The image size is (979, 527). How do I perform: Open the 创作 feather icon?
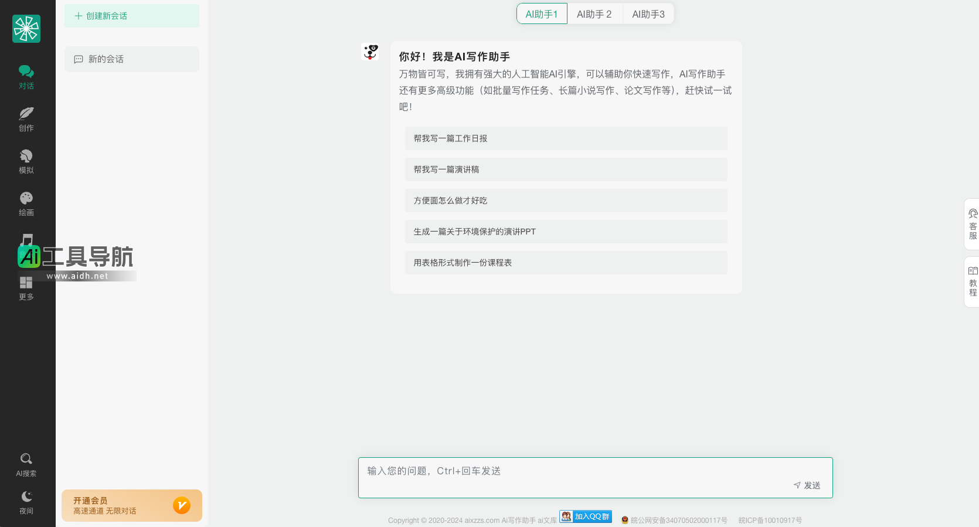(26, 119)
